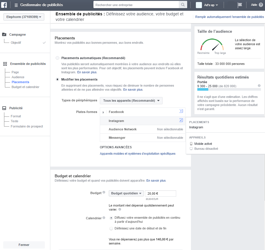
Task: Click info icon next to Budget label
Action: (104, 192)
